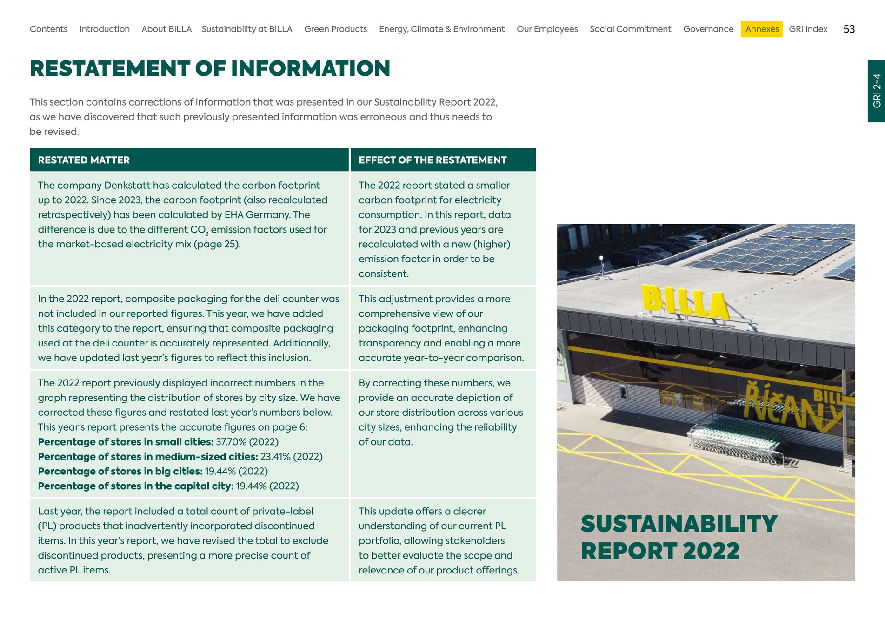
Task: Select 'Percentage of stores in small cities' line
Action: tap(158, 442)
